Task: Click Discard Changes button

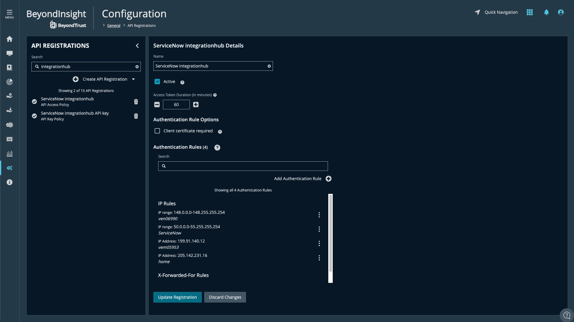Action: click(x=225, y=297)
